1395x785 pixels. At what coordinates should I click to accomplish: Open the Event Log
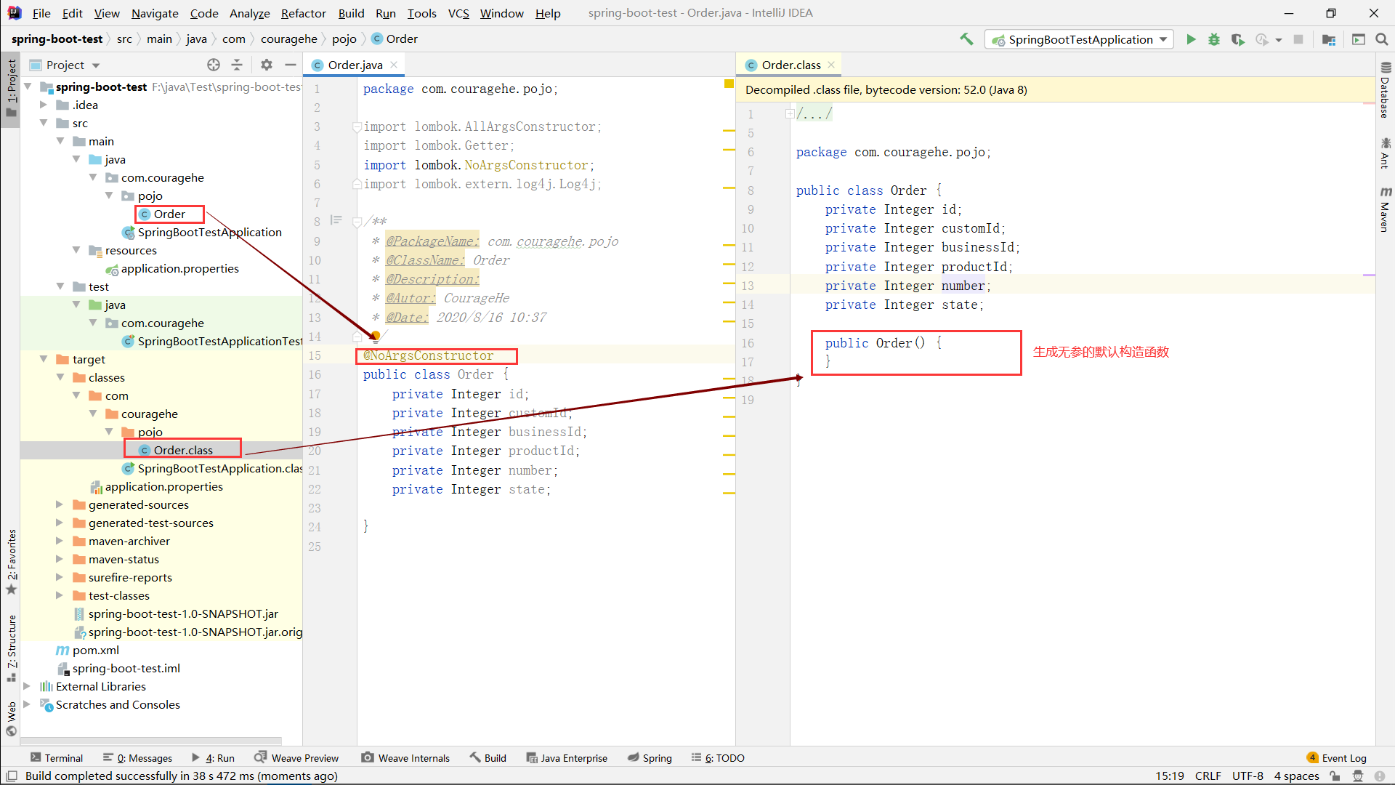point(1336,757)
